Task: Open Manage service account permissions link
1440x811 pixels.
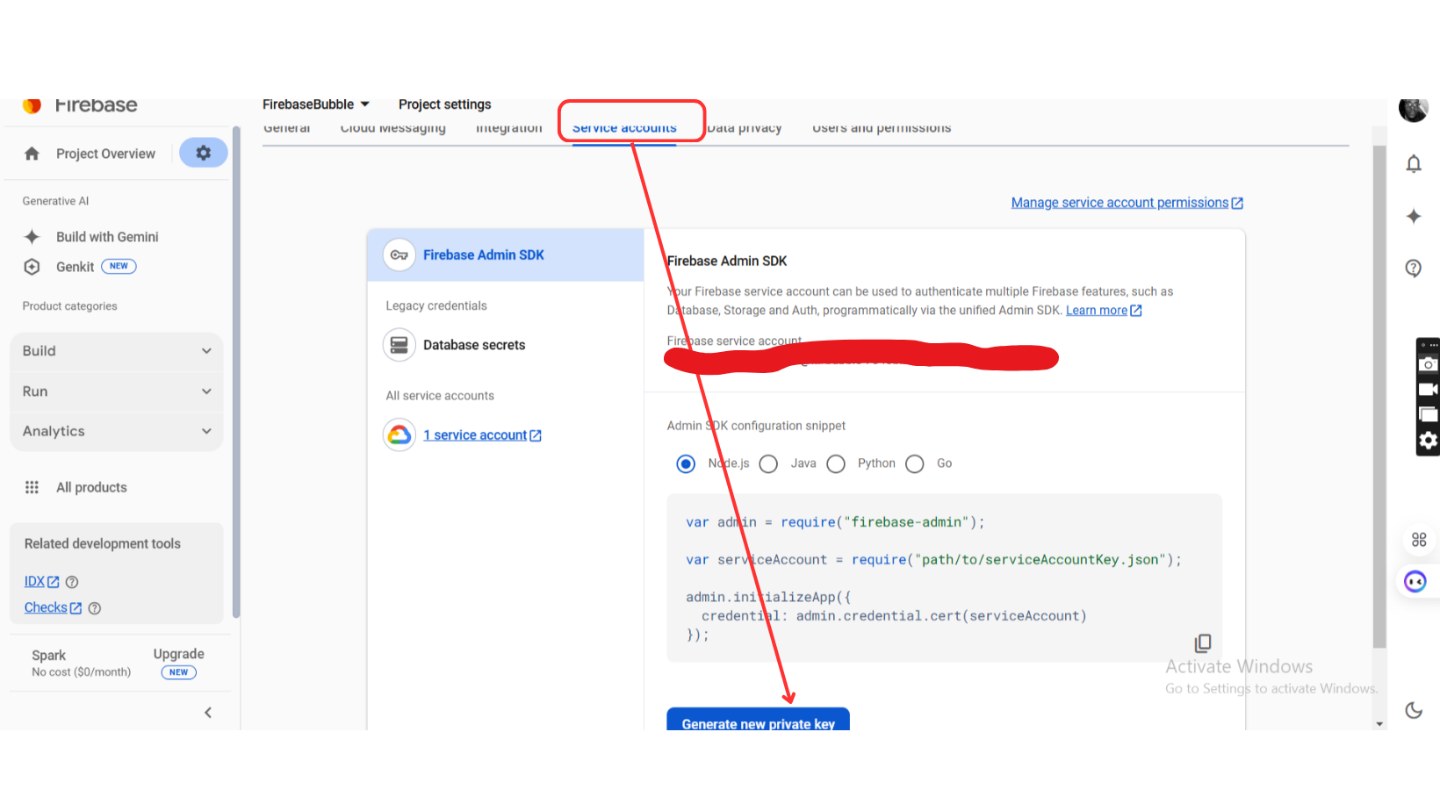Action: click(x=1127, y=203)
